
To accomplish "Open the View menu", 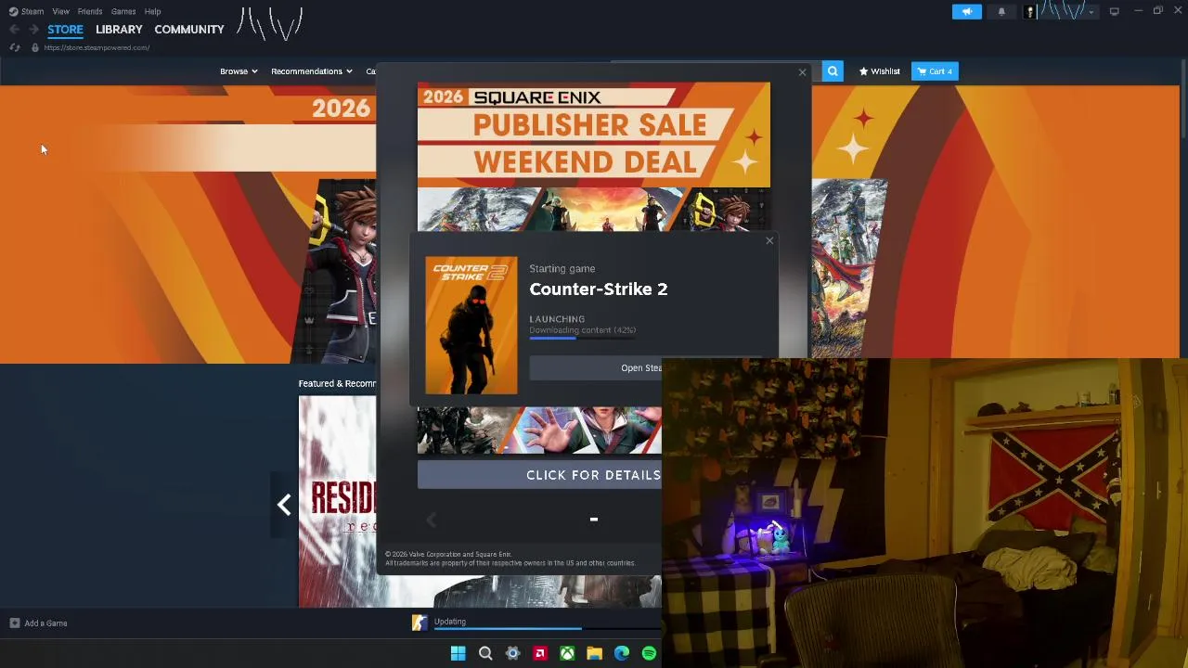I will [x=60, y=11].
